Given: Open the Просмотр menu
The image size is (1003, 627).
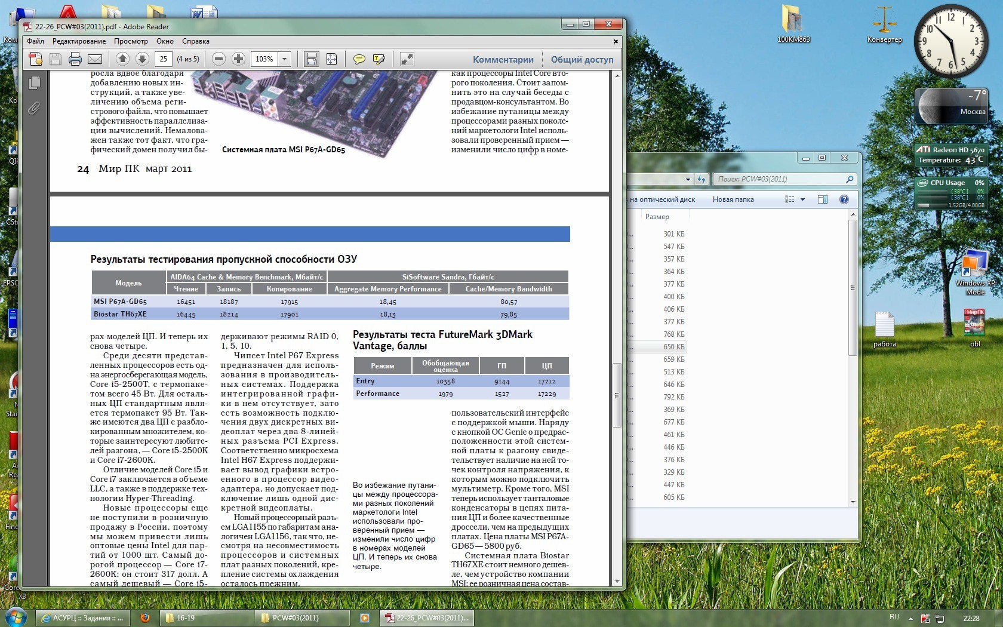Looking at the screenshot, I should click(x=131, y=41).
